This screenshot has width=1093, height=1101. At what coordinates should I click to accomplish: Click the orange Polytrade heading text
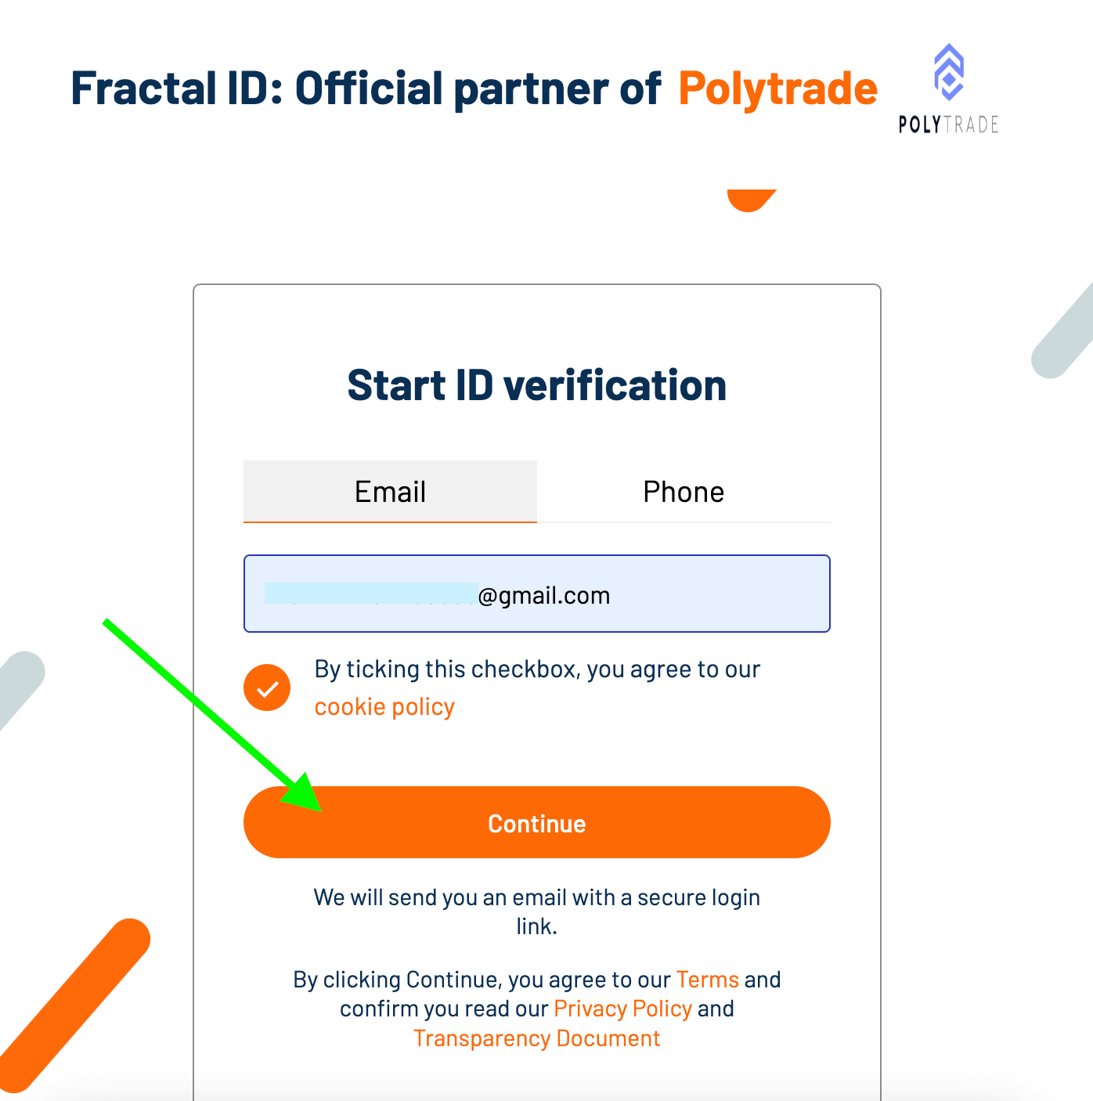[777, 88]
